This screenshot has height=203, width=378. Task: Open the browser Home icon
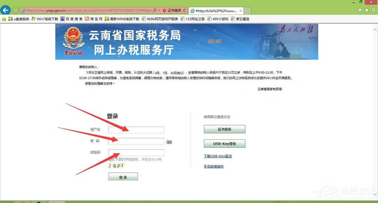click(x=360, y=10)
